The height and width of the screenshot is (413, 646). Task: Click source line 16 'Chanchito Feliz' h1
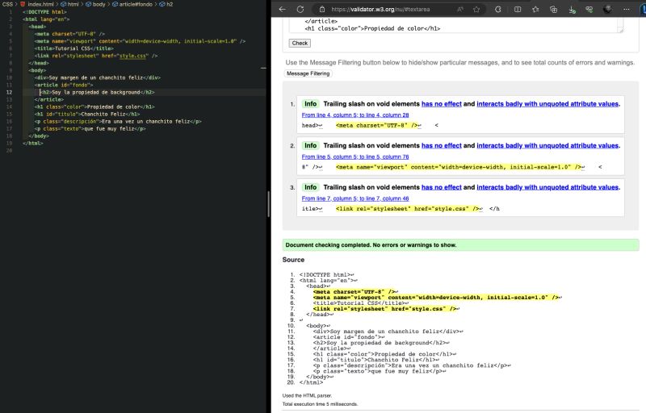tap(375, 360)
